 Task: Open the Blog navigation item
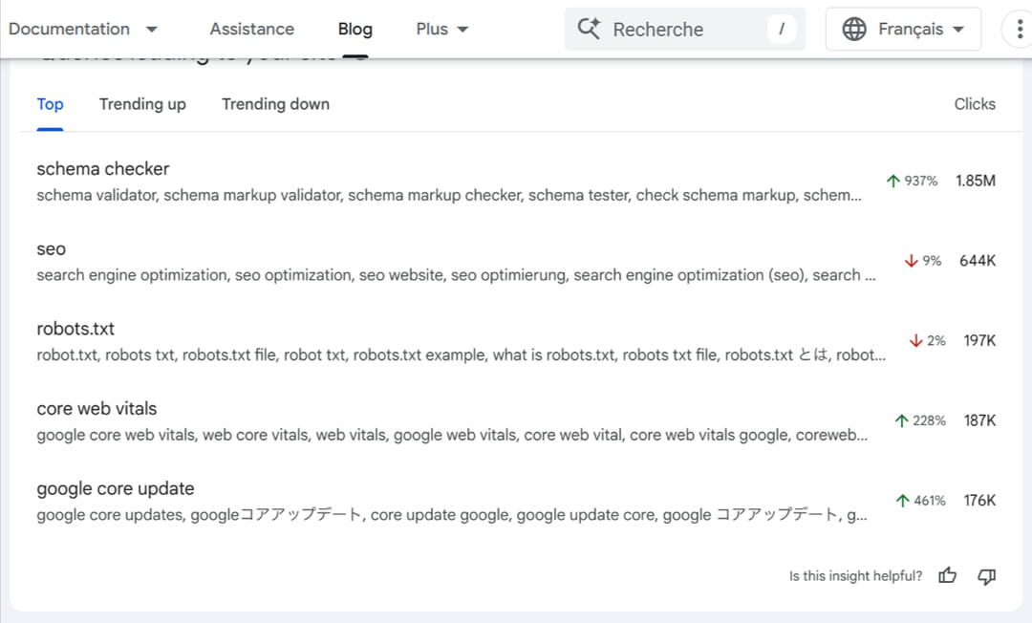click(x=355, y=29)
